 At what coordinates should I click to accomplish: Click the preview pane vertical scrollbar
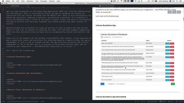coord(183,19)
